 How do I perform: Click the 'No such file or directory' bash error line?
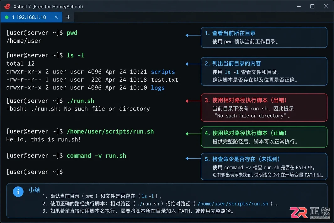coord(78,109)
